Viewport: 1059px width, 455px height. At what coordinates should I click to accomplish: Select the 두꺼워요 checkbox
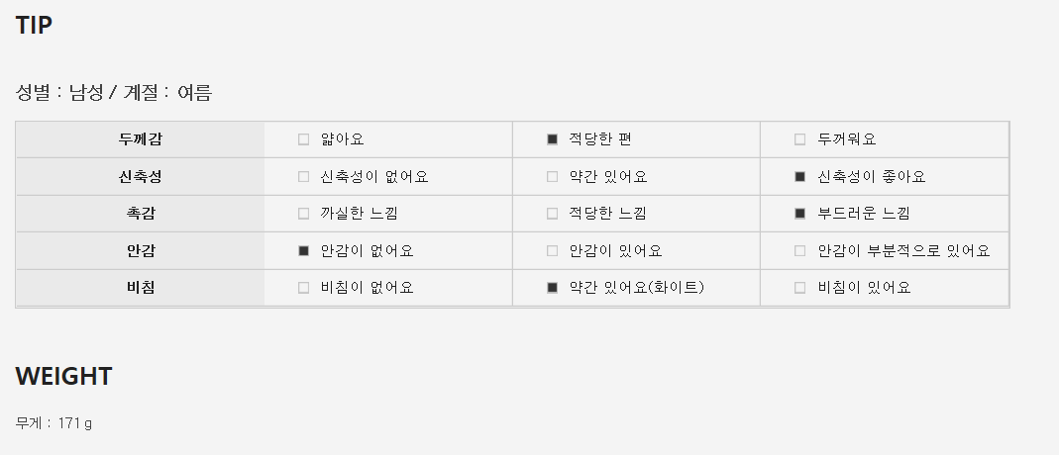click(800, 140)
